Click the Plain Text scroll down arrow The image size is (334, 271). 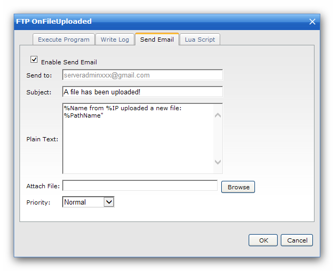pyautogui.click(x=218, y=162)
